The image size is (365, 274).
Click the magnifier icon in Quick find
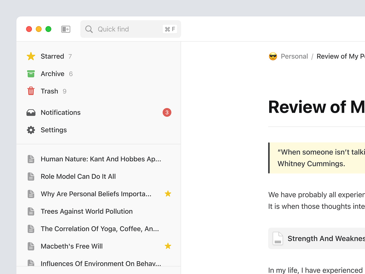pos(89,29)
